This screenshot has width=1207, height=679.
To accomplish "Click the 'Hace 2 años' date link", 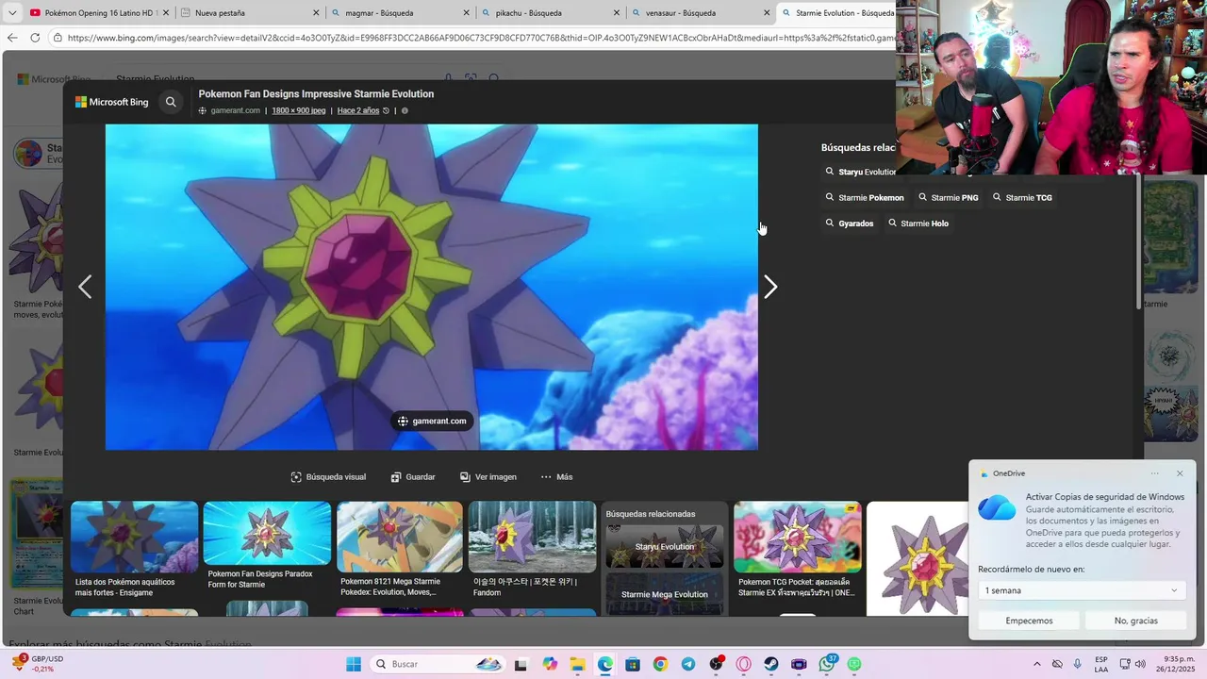I will 358,110.
